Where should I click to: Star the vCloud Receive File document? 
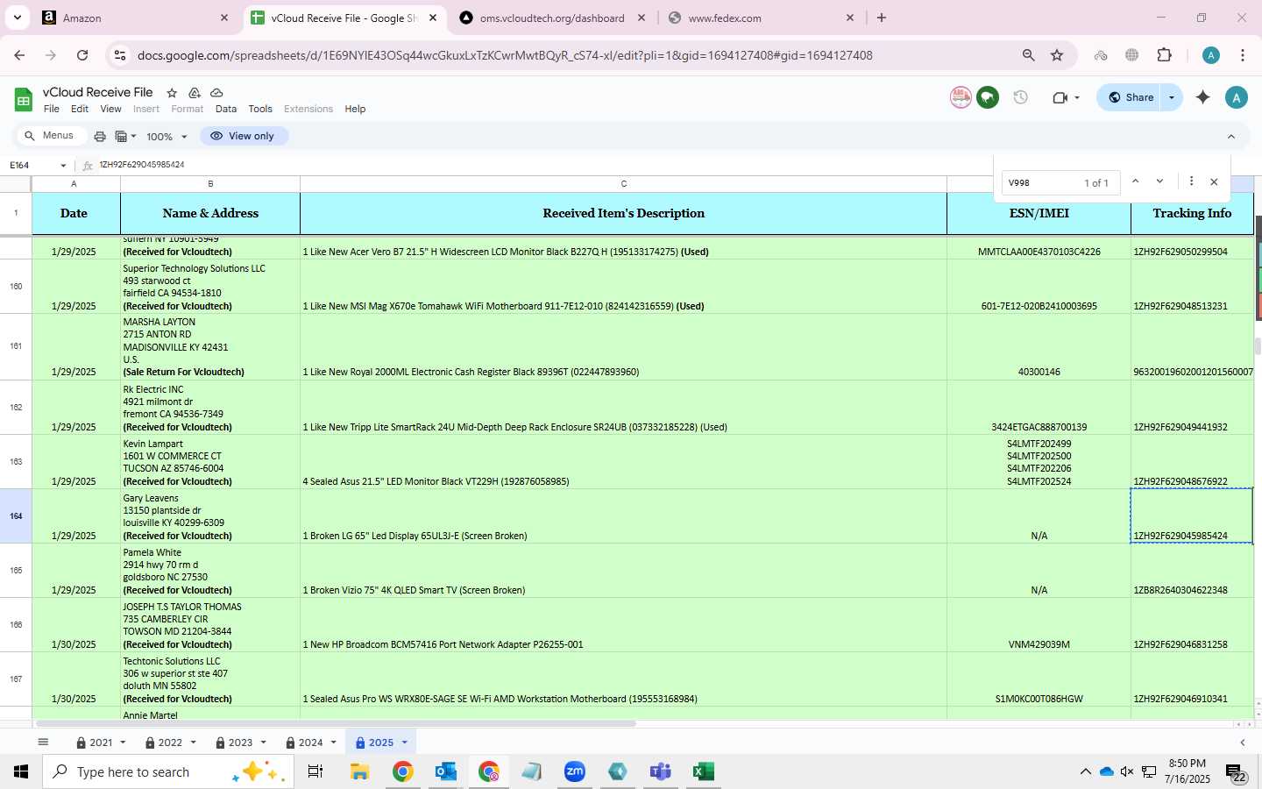(172, 93)
